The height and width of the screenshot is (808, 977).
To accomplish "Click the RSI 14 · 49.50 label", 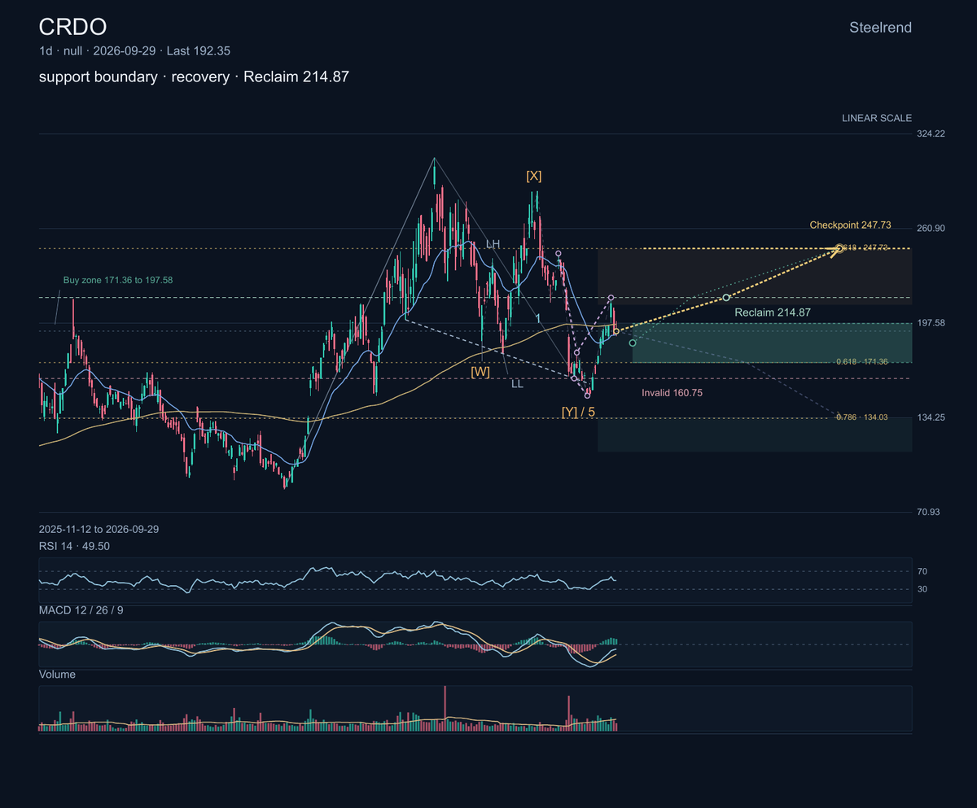I will 74,545.
